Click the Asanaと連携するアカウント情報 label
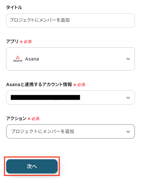142x179 pixels. pos(39,84)
